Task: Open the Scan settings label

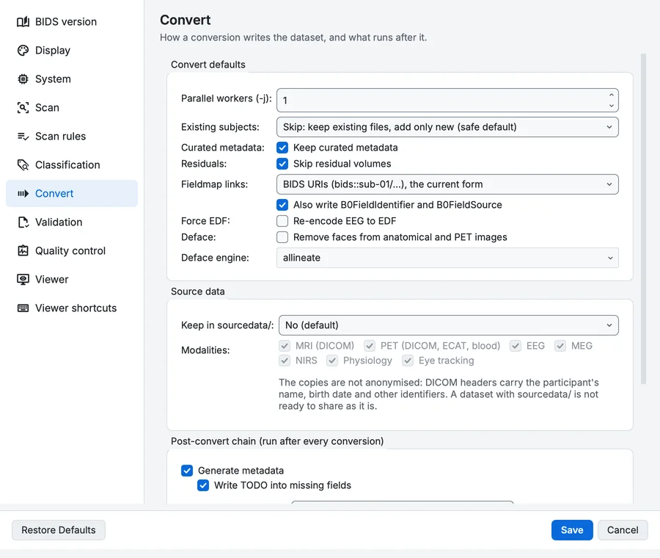Action: click(x=47, y=107)
